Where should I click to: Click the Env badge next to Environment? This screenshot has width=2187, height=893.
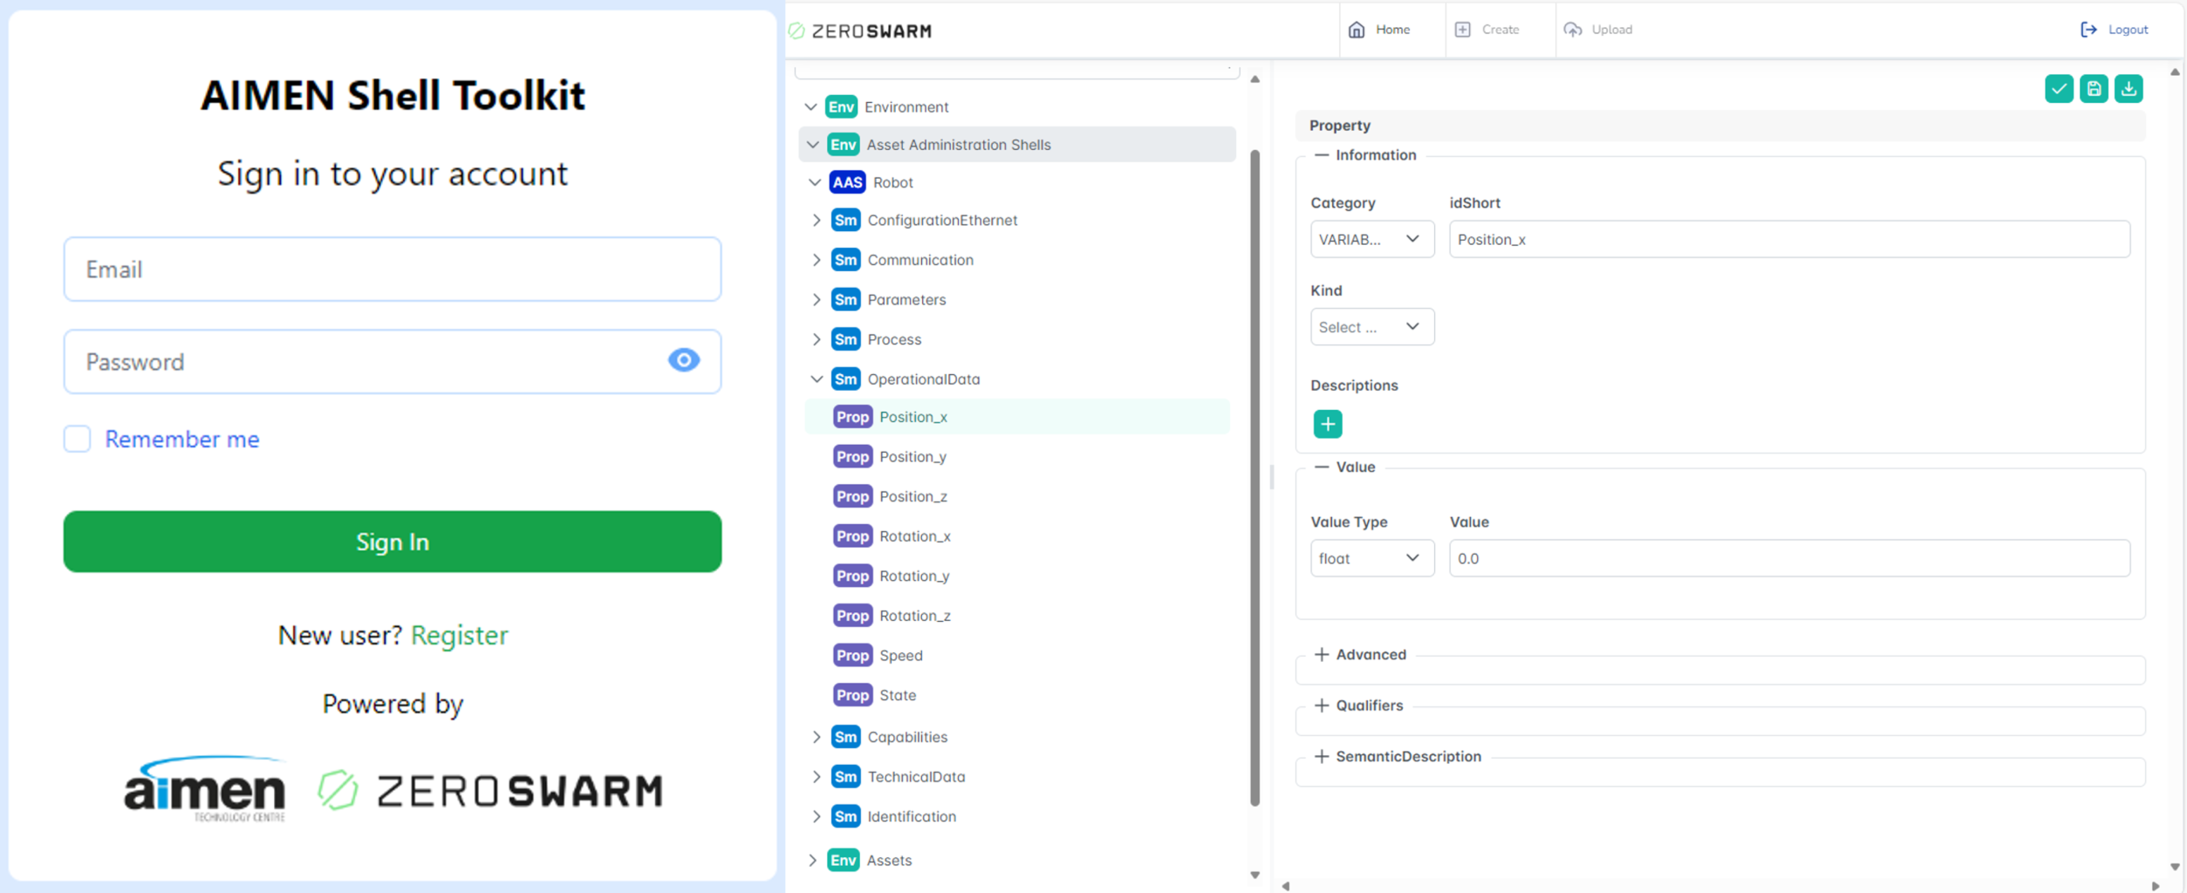841,106
